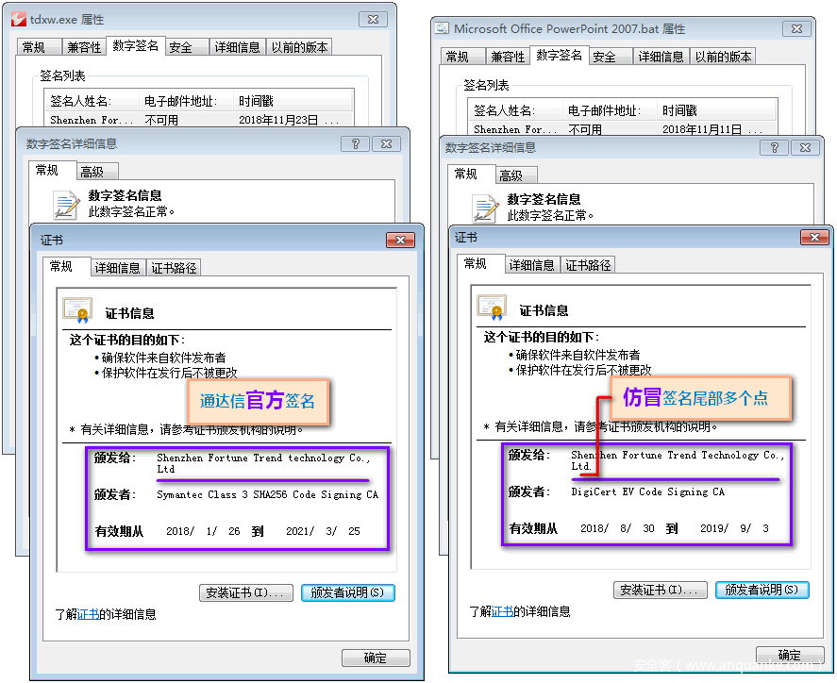Click 签名人姓名 column header in tdxw.exe list
Screen dimensions: 837x683
coord(92,101)
